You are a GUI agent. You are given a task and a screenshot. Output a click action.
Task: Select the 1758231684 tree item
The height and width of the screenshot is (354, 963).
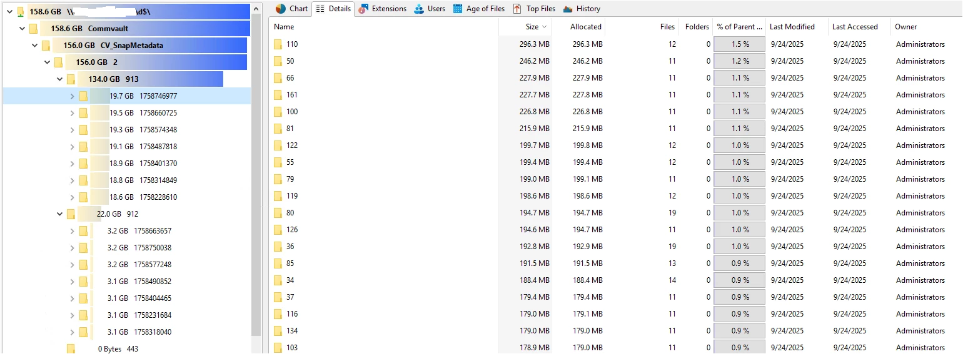153,315
